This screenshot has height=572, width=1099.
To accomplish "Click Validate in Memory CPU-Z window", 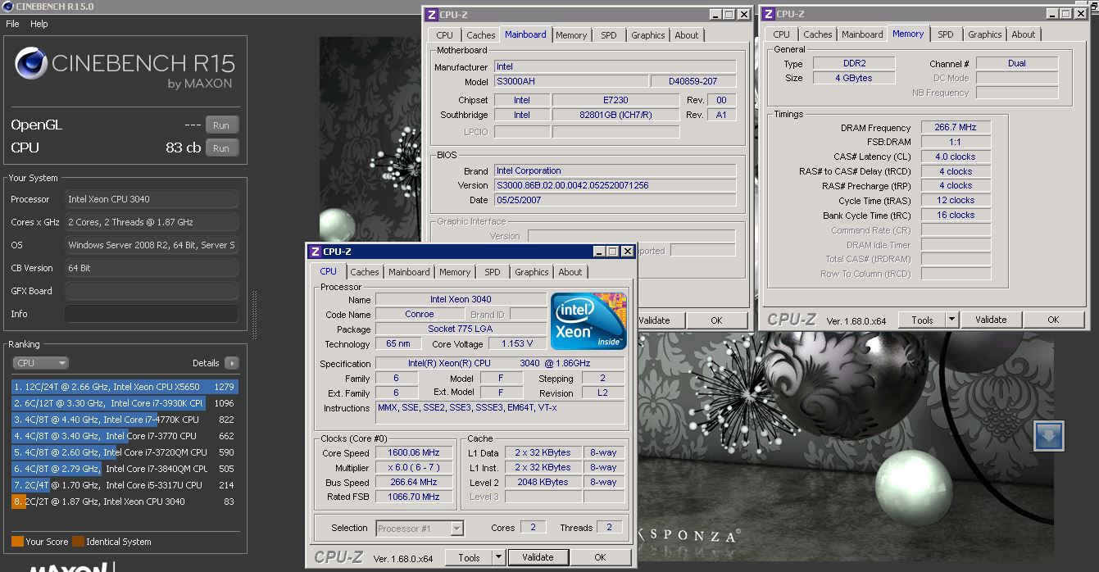I will point(991,320).
